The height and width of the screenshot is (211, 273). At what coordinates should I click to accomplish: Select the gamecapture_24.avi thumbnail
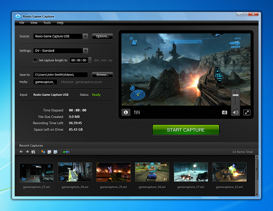pos(152,172)
